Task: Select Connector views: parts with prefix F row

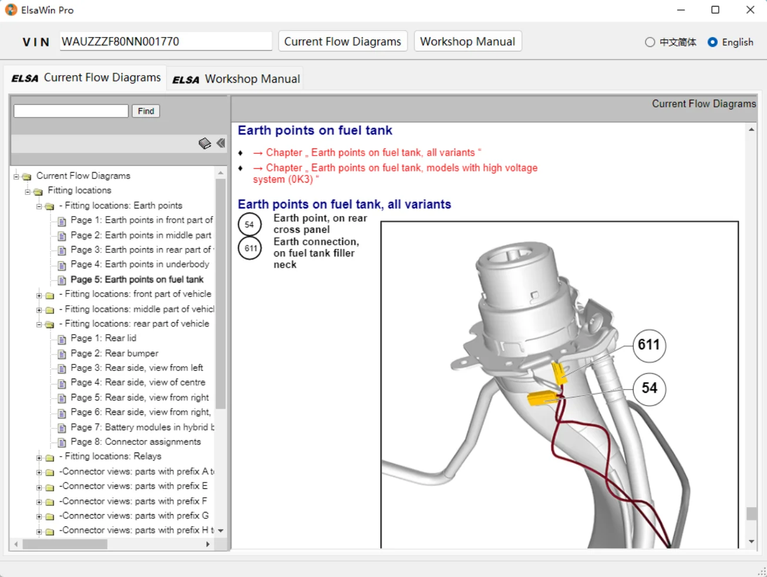Action: 133,501
